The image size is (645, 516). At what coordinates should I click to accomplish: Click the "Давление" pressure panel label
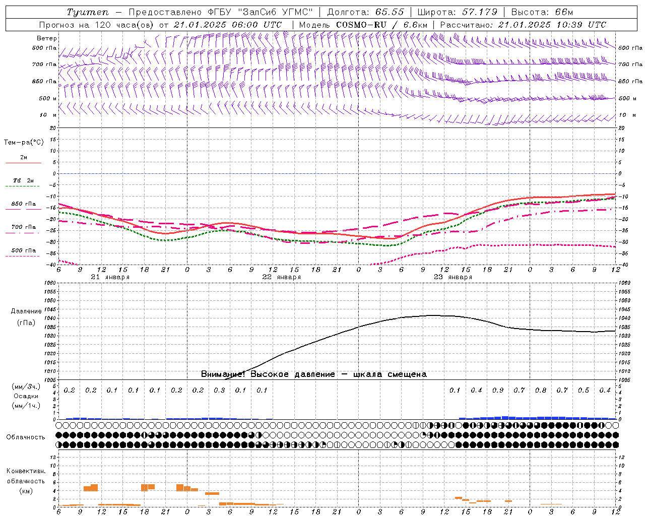26,311
